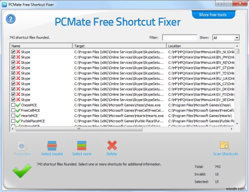
Task: Uncheck the Skype RU_UA row checkbox
Action: point(13,78)
